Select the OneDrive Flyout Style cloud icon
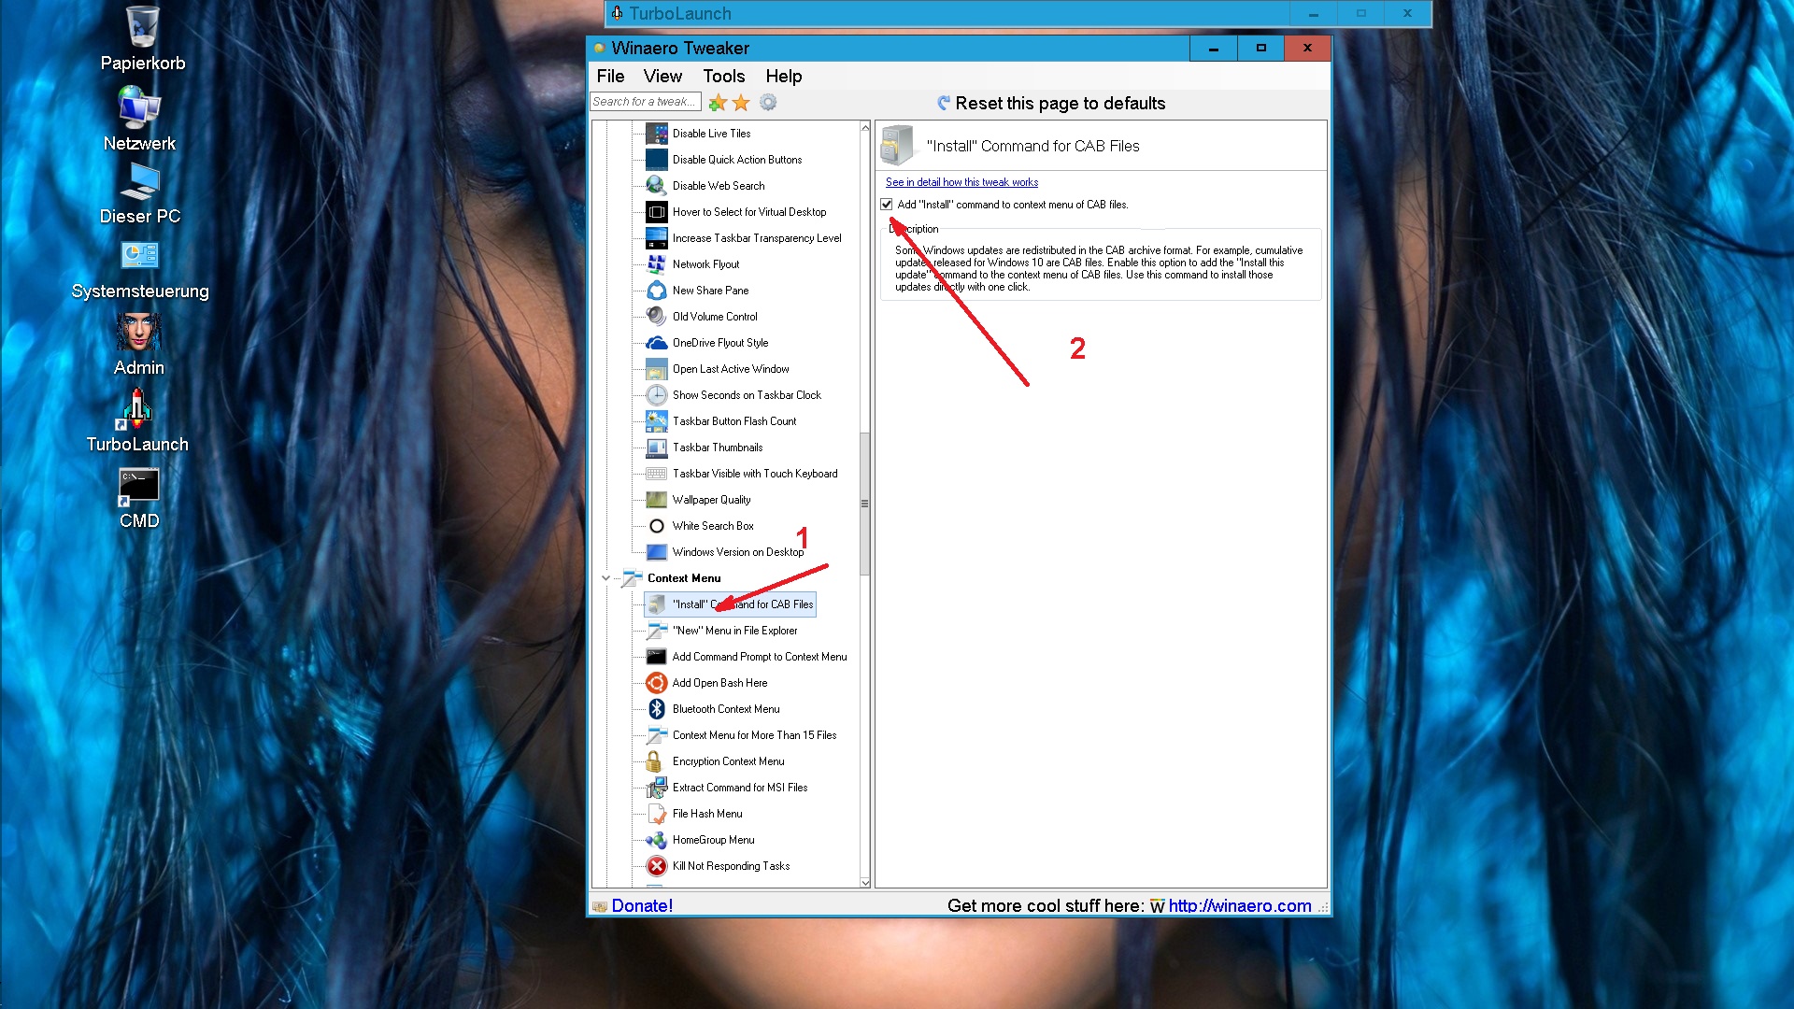The image size is (1794, 1009). (x=657, y=343)
